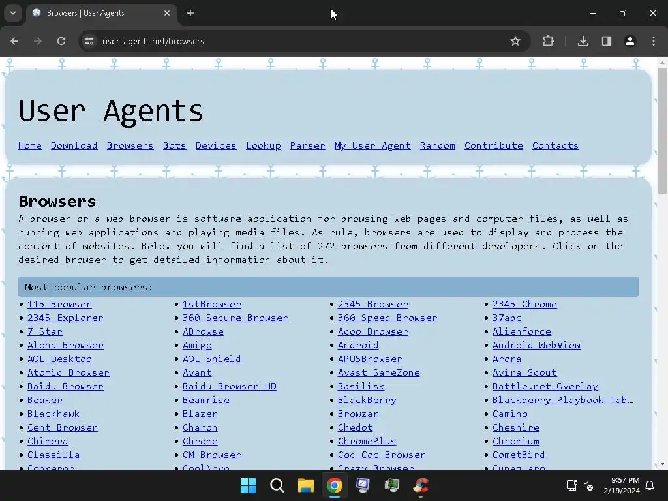Go back using the browser back arrow

(14, 41)
